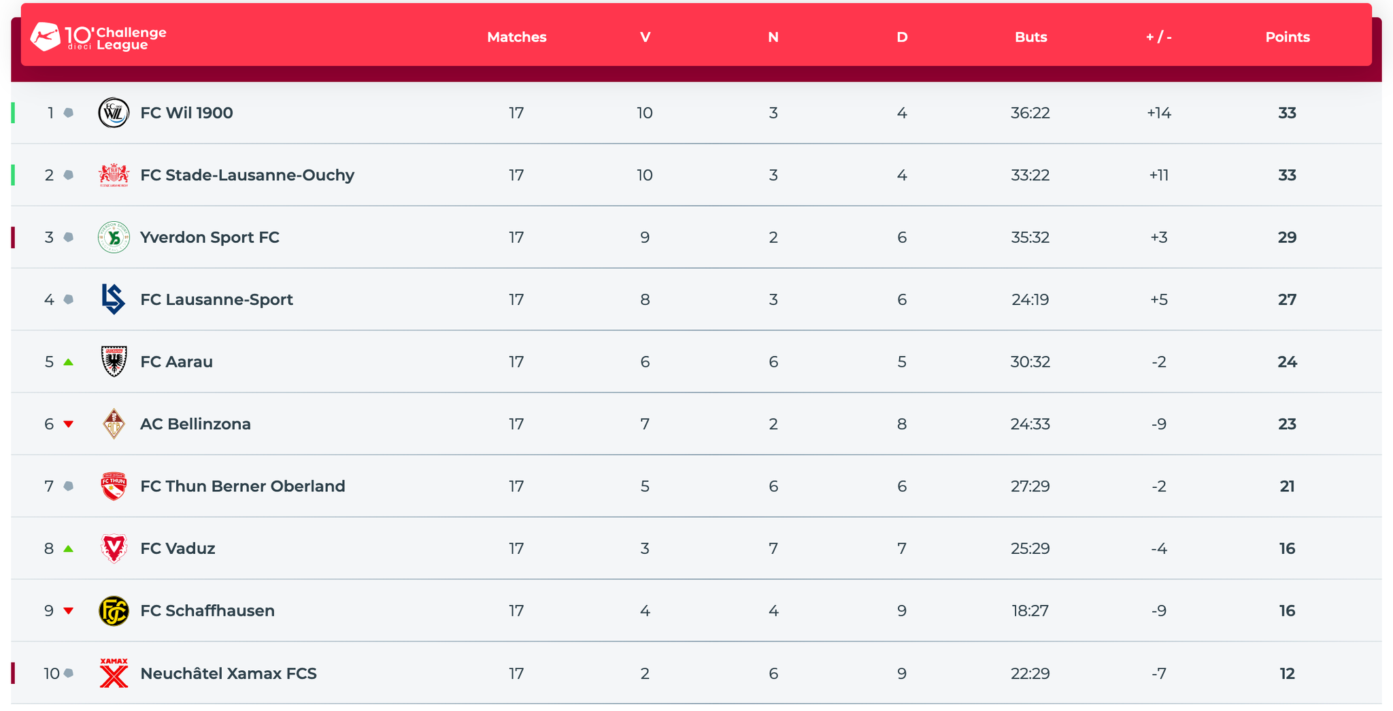Open the FC Vaduz crest icon
Image resolution: width=1393 pixels, height=711 pixels.
[114, 548]
